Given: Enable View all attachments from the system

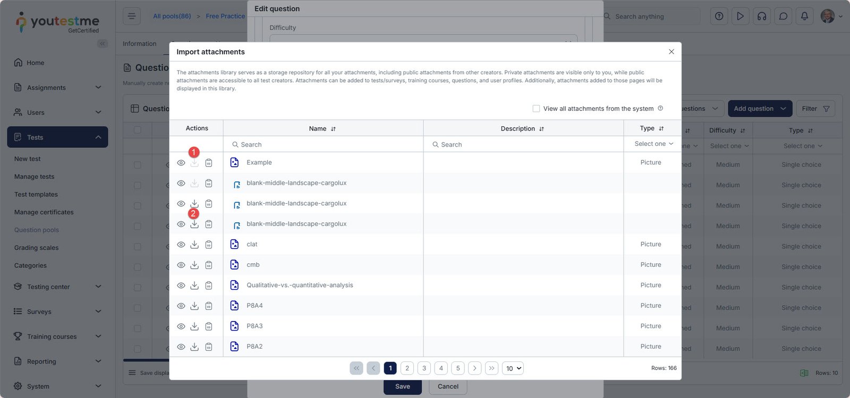Looking at the screenshot, I should [536, 108].
